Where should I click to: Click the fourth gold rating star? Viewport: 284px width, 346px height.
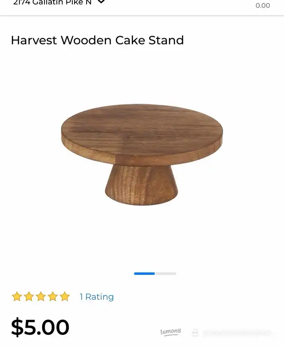coord(53,296)
